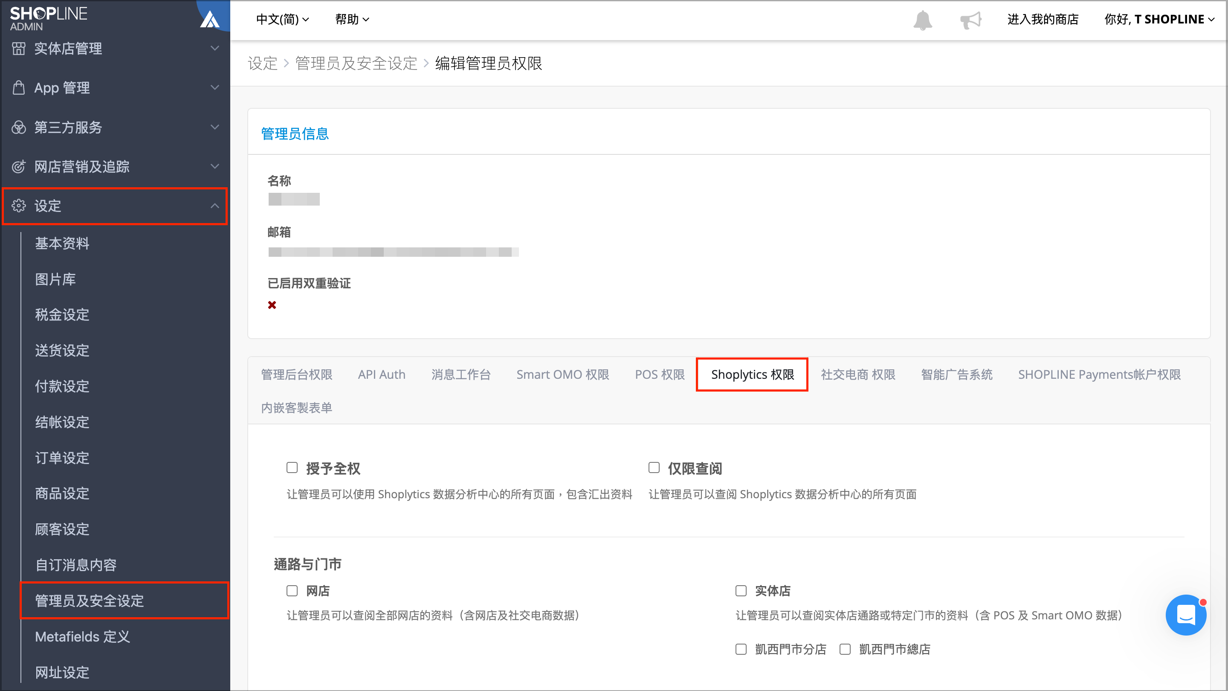Open the 内嵌客製表单 tab

tap(296, 408)
